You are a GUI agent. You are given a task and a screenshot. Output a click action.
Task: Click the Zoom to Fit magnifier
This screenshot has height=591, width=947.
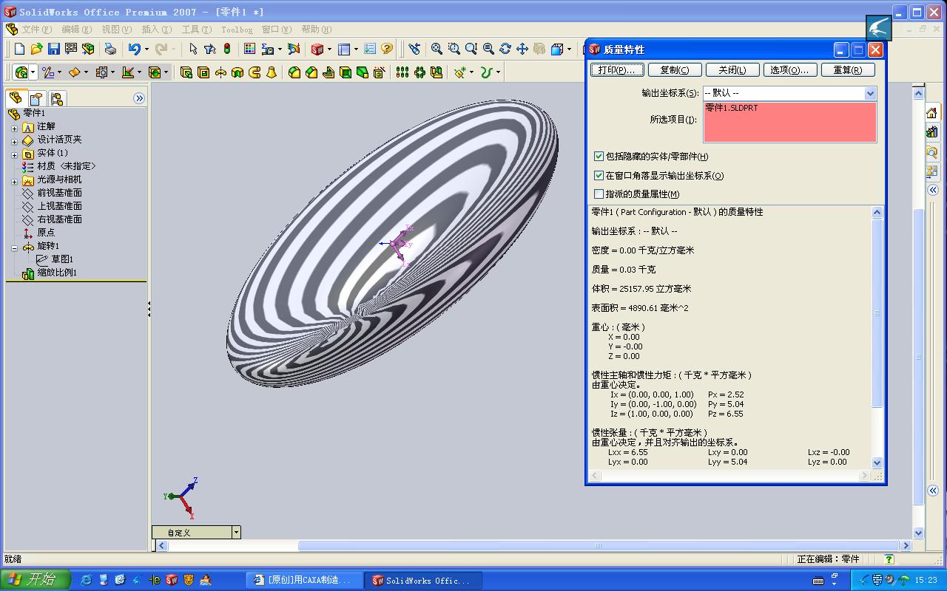(437, 49)
